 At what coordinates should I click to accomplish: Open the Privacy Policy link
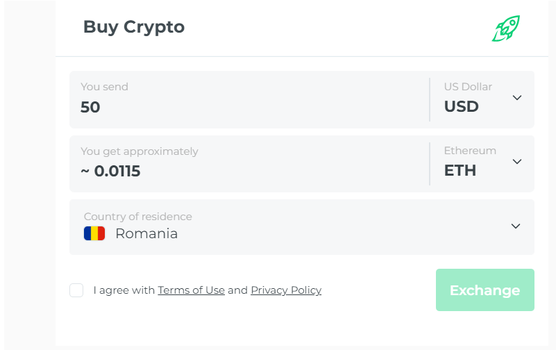tap(286, 290)
